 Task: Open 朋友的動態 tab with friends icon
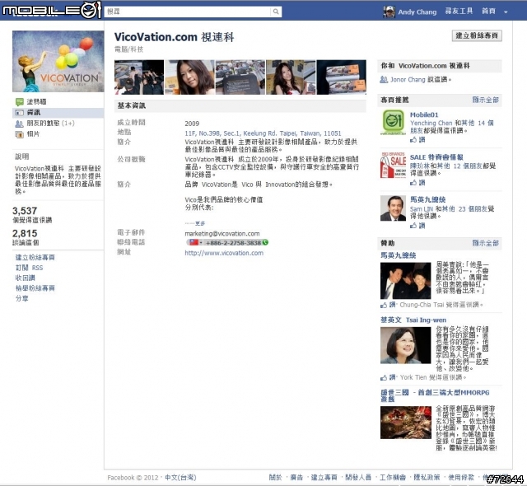[x=44, y=124]
